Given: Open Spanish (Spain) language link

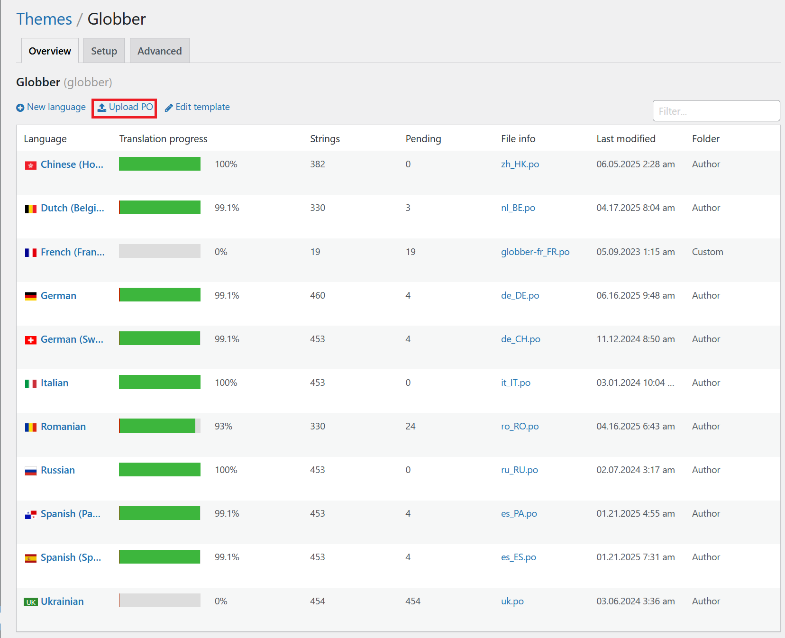Looking at the screenshot, I should pyautogui.click(x=71, y=557).
